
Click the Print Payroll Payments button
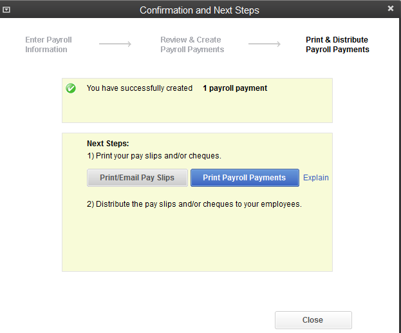click(245, 178)
